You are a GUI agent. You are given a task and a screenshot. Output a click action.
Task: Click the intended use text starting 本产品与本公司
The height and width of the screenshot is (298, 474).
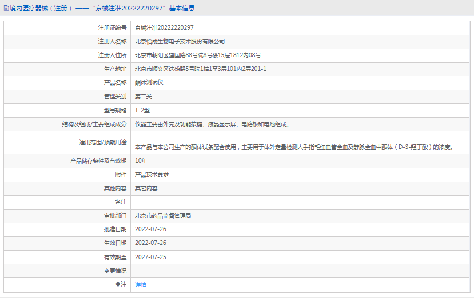coord(294,147)
